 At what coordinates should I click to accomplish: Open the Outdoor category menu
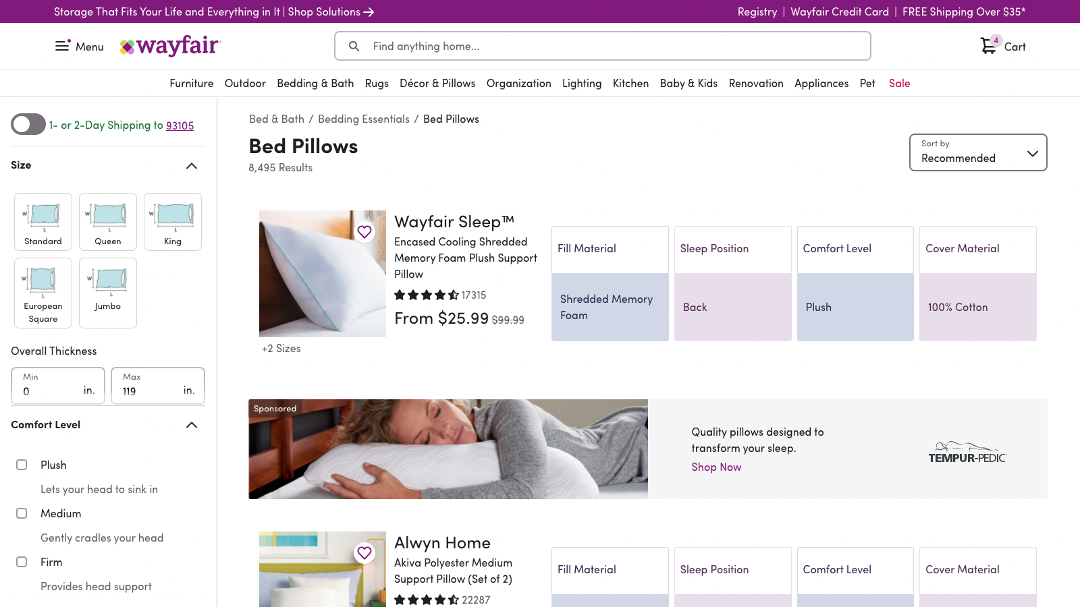click(x=245, y=83)
